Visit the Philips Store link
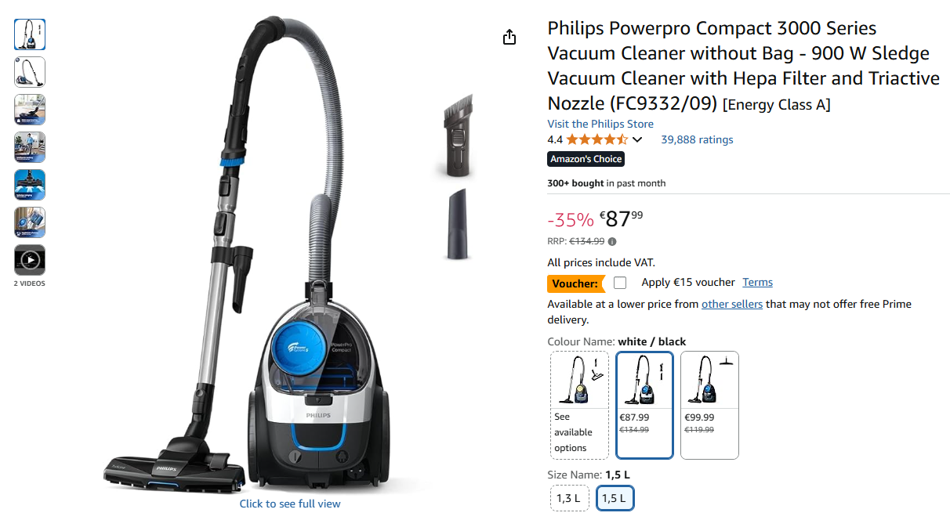This screenshot has height=520, width=950. pos(600,124)
